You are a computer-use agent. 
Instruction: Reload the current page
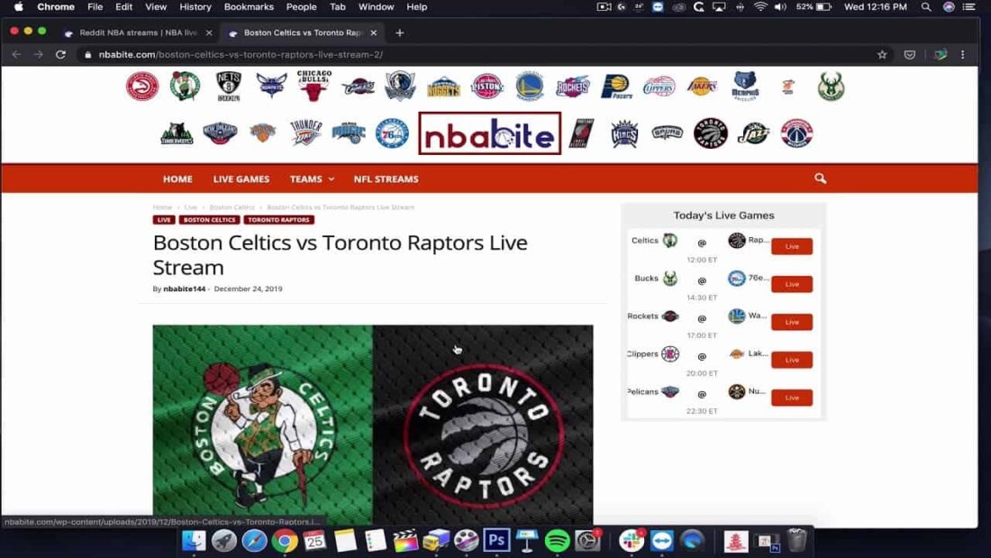point(60,54)
